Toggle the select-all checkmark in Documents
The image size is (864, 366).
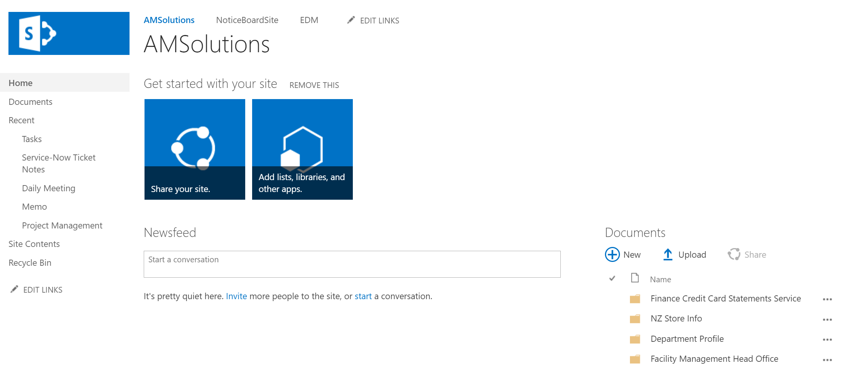612,278
